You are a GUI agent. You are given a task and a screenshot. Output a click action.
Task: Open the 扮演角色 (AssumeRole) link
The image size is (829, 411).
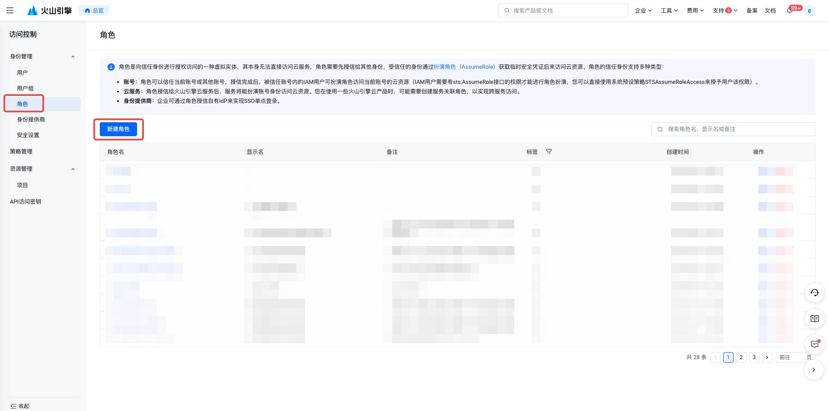[464, 67]
